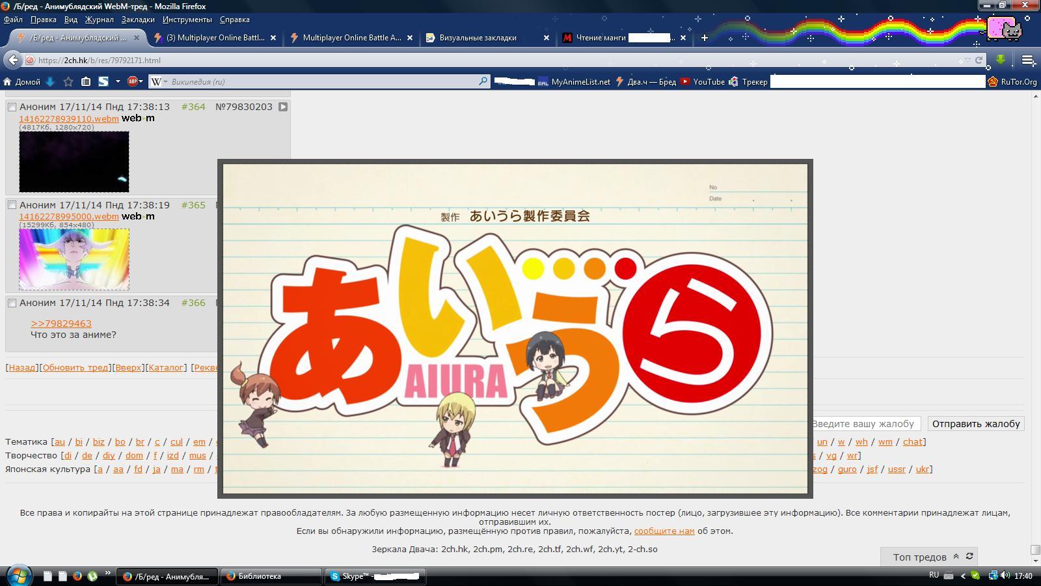Click сообщите нам link in footer
Image resolution: width=1041 pixels, height=586 pixels.
click(664, 531)
